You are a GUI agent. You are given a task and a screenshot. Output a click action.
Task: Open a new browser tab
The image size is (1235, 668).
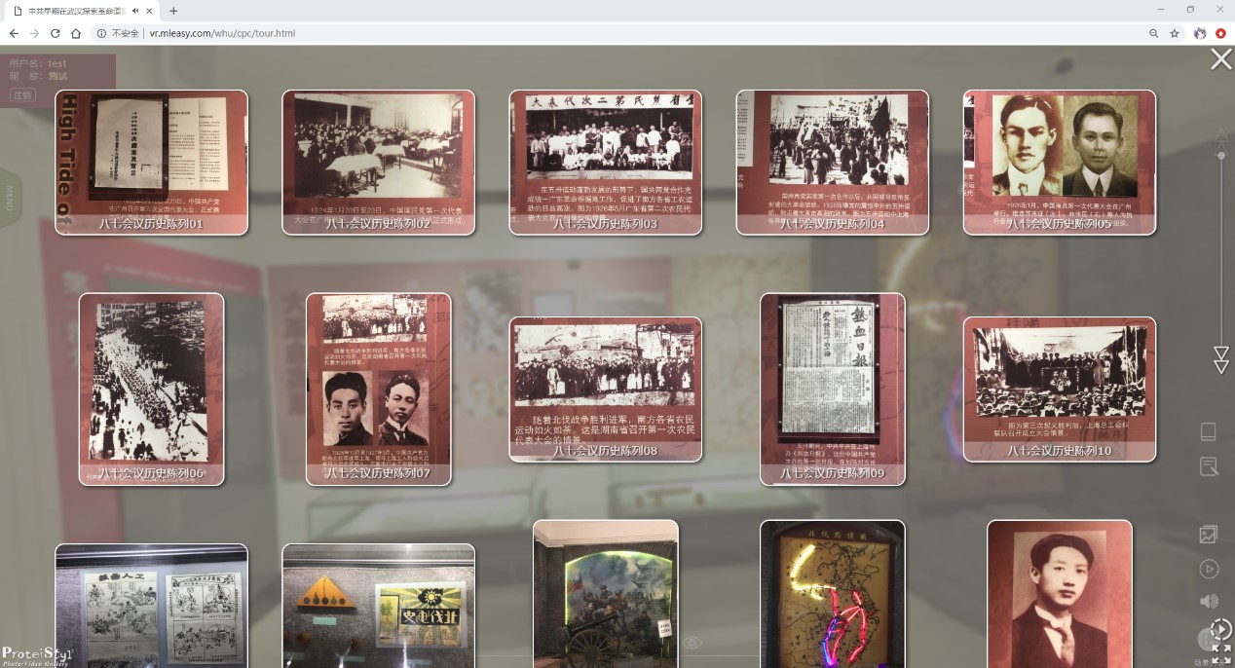(173, 11)
